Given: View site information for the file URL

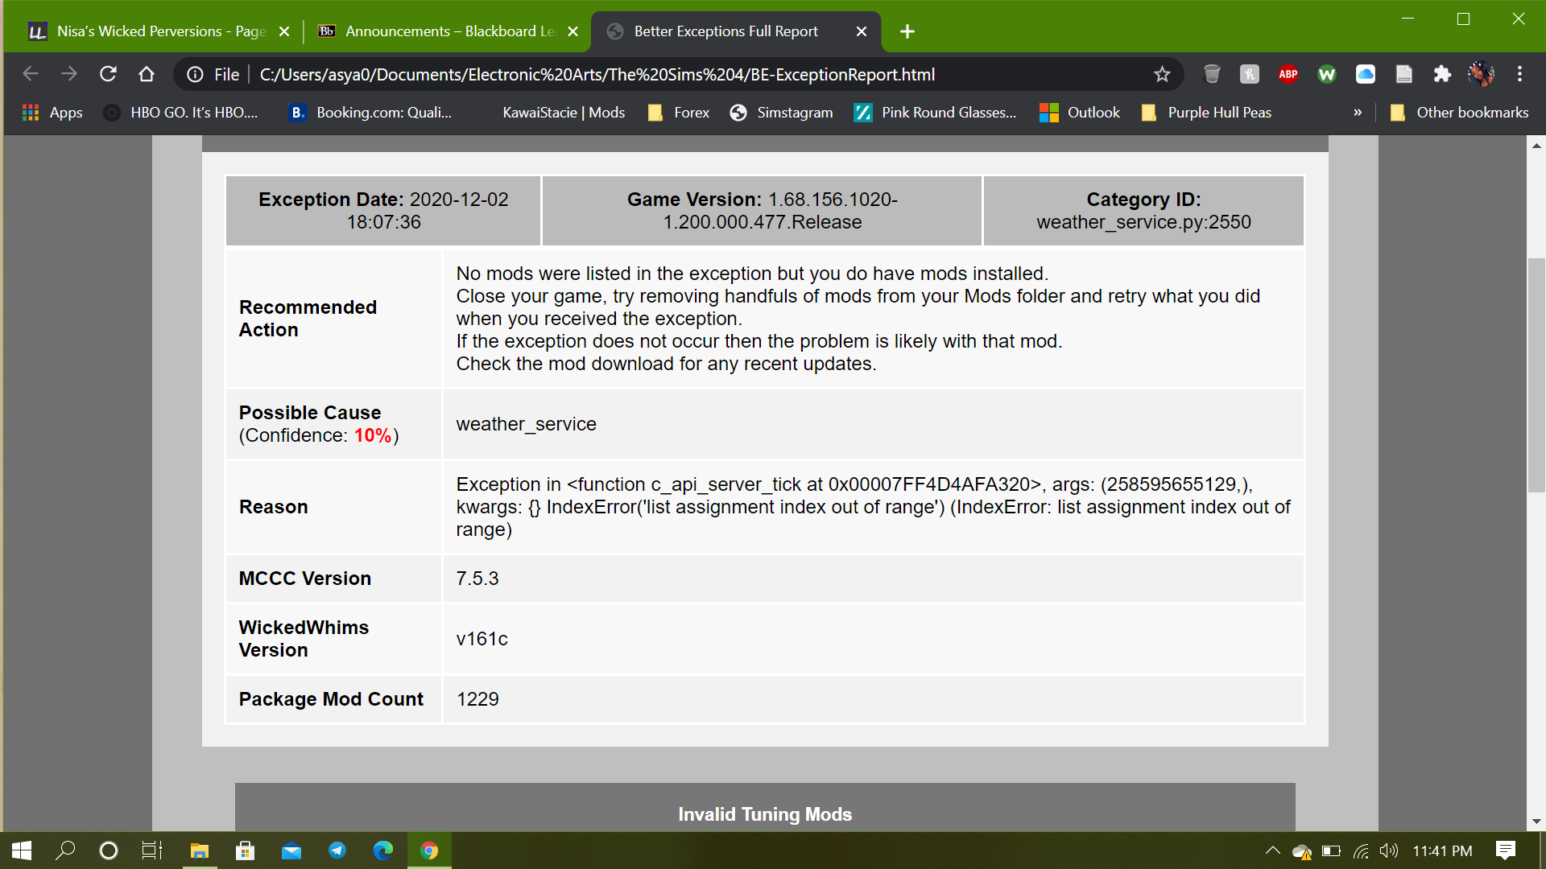Looking at the screenshot, I should (195, 75).
